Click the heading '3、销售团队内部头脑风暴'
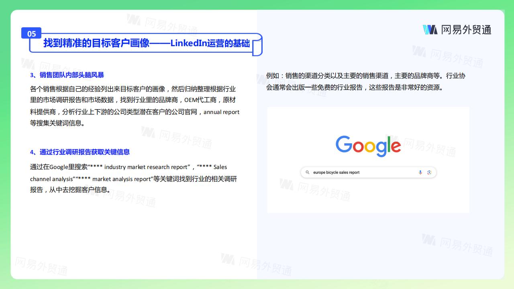This screenshot has width=514, height=289. (x=67, y=75)
